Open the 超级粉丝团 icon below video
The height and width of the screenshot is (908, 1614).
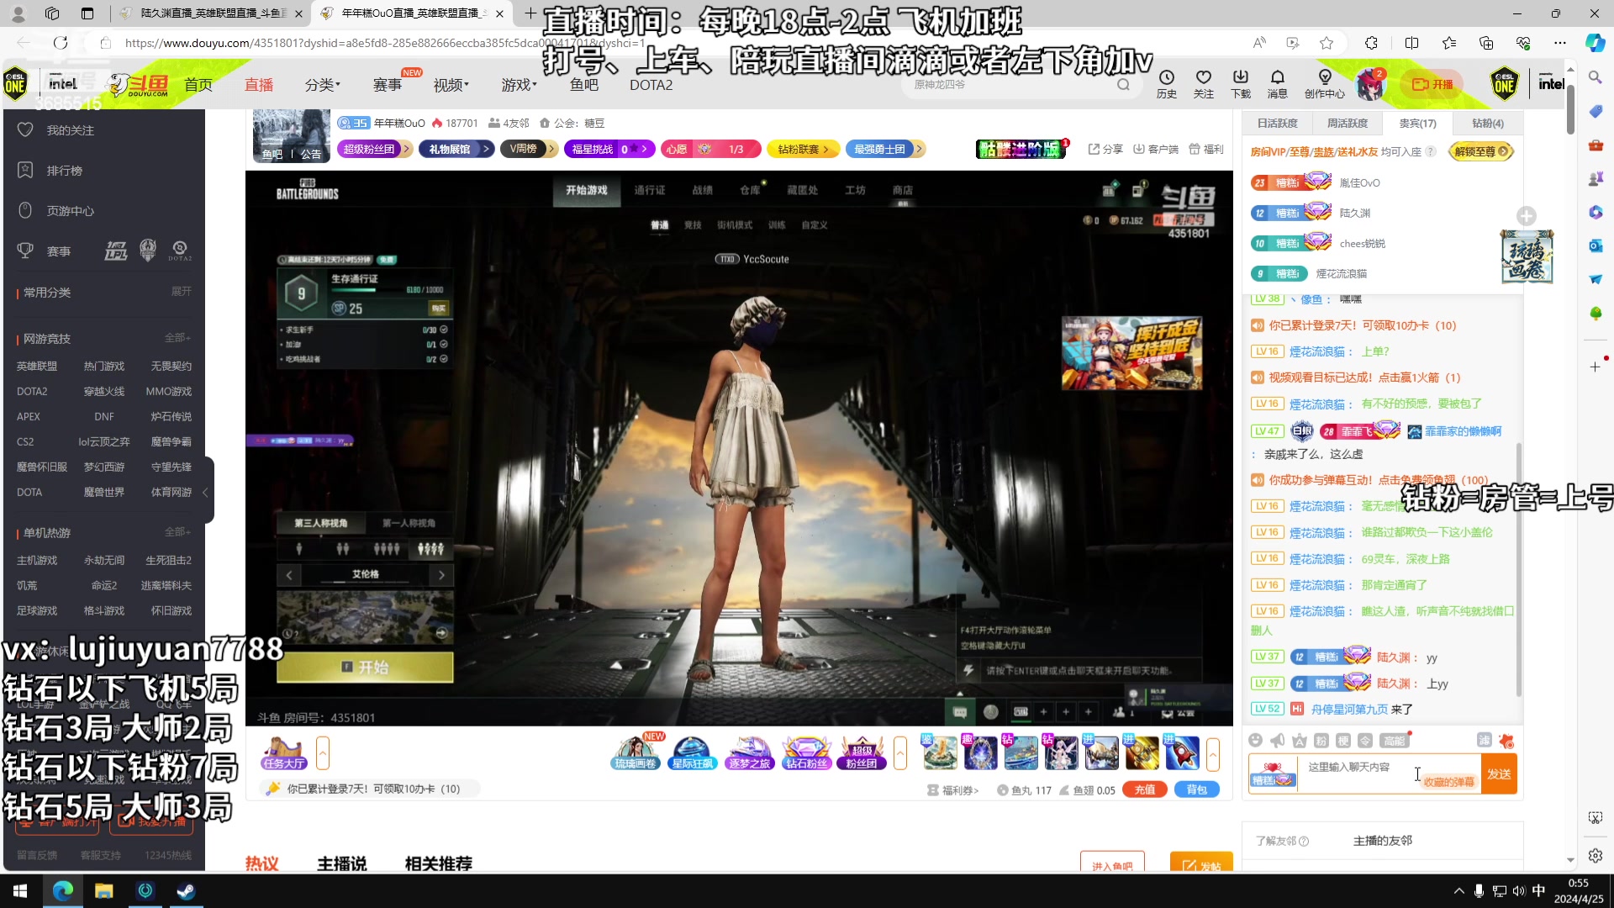click(x=862, y=752)
